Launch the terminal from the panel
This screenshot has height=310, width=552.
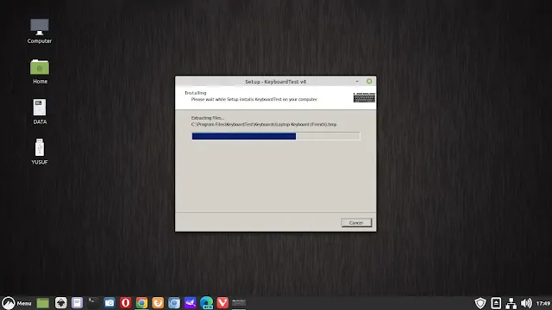click(93, 303)
